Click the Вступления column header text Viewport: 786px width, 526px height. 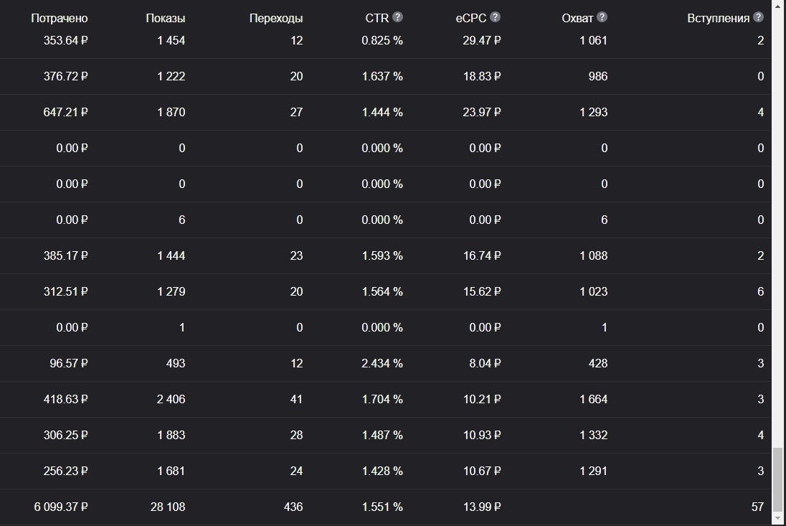click(719, 19)
